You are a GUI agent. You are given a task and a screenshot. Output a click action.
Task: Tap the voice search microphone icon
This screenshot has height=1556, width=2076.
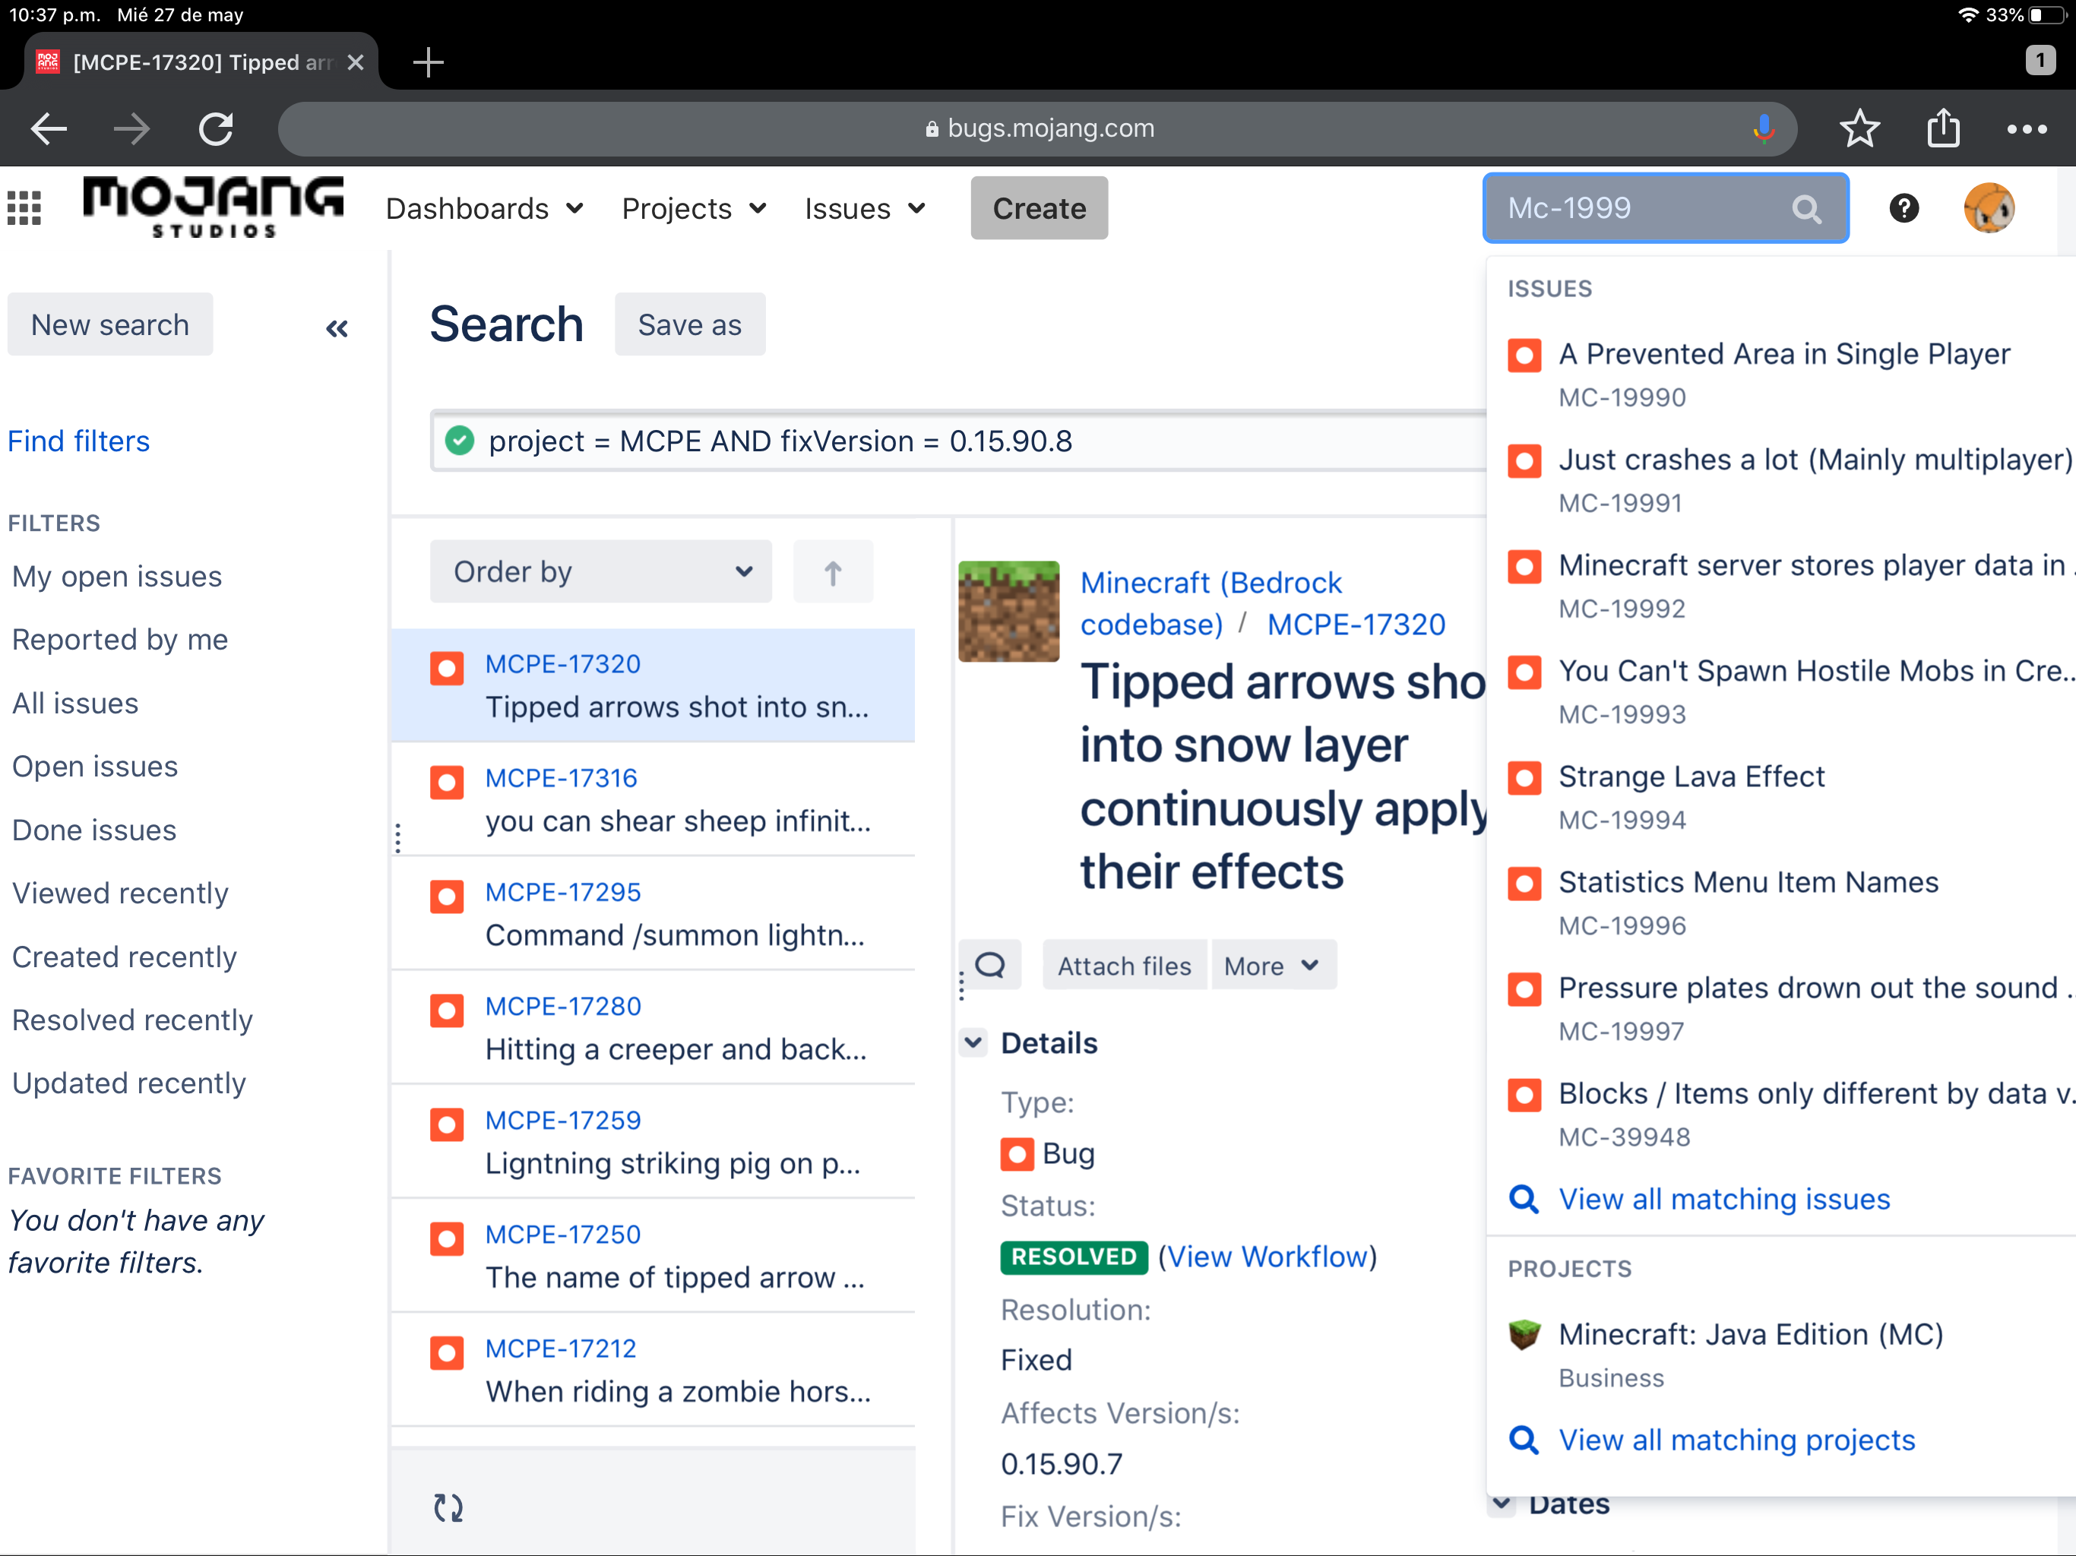[x=1764, y=128]
